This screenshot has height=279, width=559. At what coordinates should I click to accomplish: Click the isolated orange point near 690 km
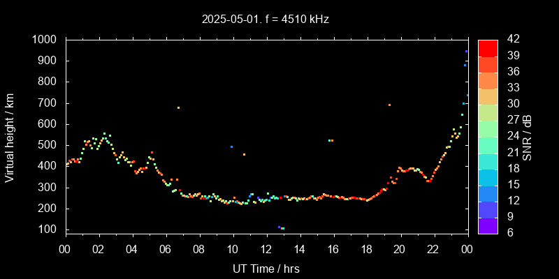(389, 105)
